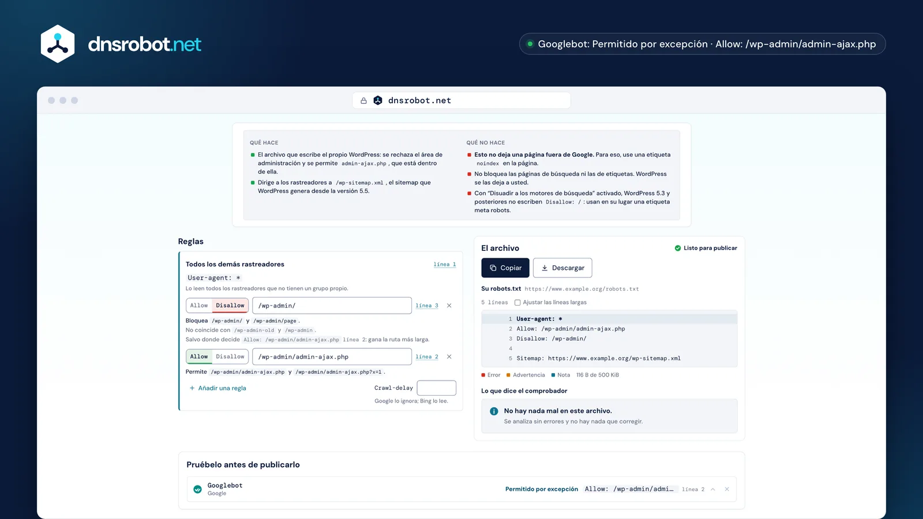Click the info icon in checker message
The image size is (923, 519).
point(494,411)
